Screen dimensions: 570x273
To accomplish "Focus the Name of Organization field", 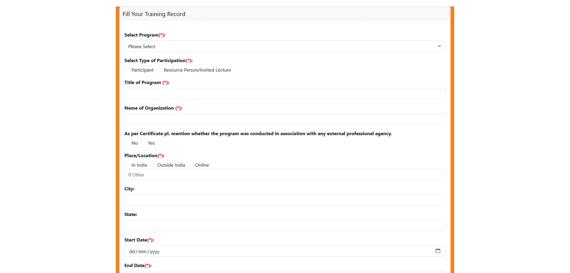I will [x=285, y=119].
